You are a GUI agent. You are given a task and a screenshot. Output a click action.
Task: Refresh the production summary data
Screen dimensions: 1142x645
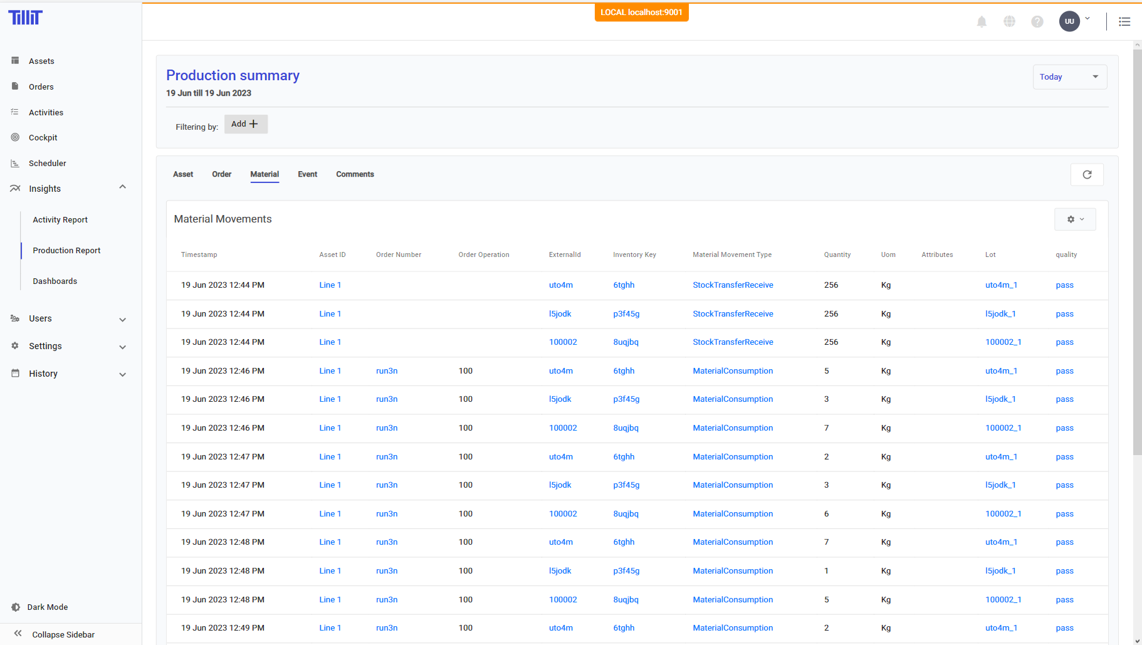[x=1087, y=175]
